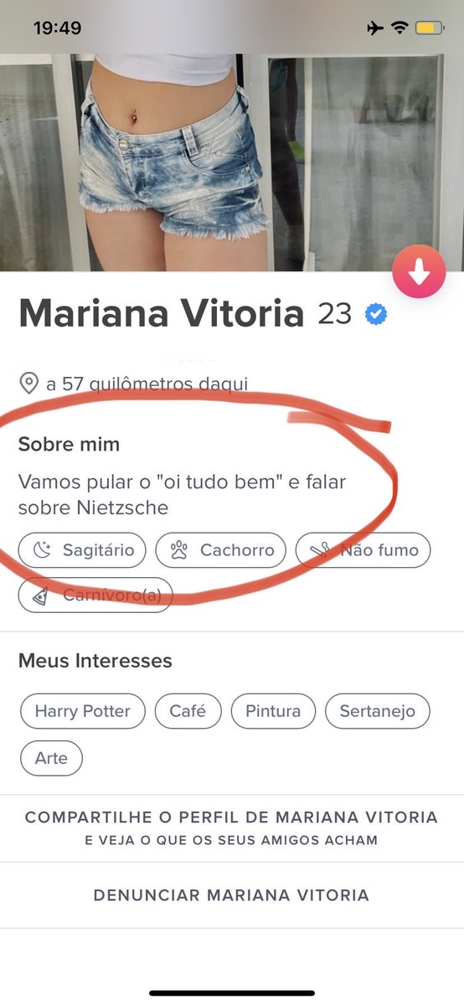Tap Compartilhe o perfil de Mariana Vitoria
Image resolution: width=464 pixels, height=1005 pixels.
(x=232, y=827)
